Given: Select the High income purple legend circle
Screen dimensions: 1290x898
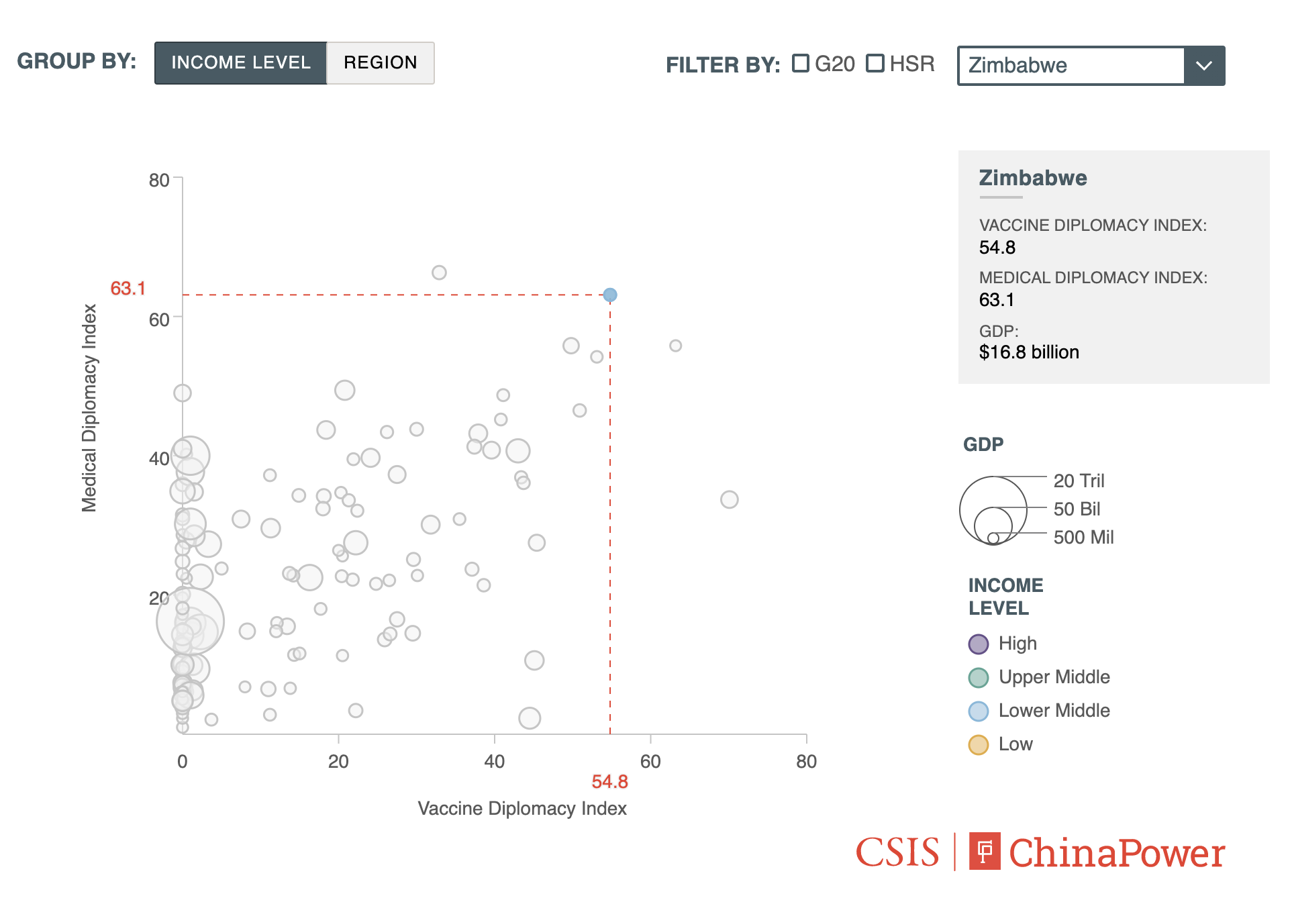Looking at the screenshot, I should pyautogui.click(x=978, y=643).
